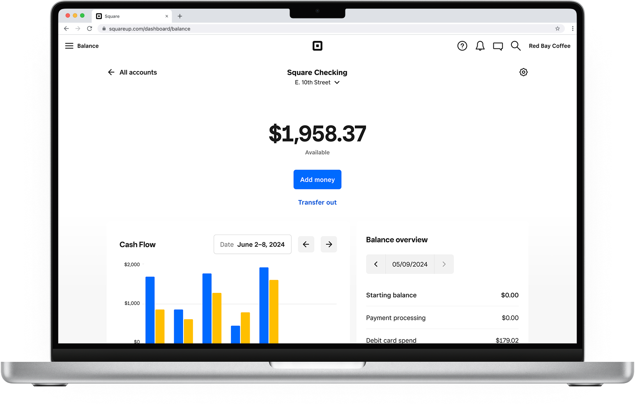Open a new browser tab
This screenshot has width=635, height=415.
179,16
